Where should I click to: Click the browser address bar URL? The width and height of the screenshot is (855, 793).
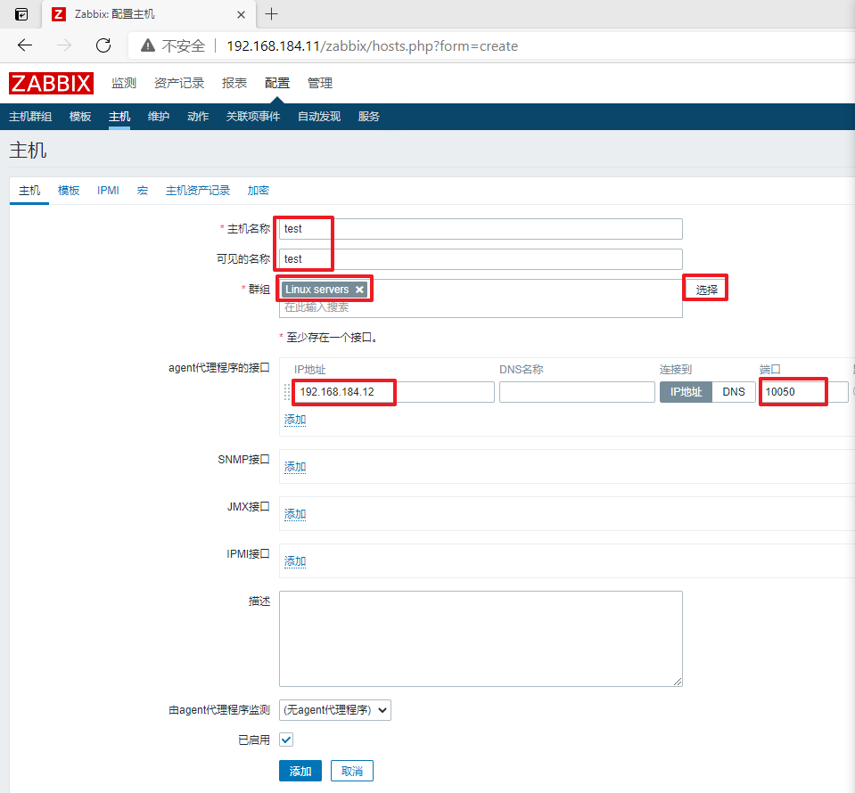tap(372, 45)
